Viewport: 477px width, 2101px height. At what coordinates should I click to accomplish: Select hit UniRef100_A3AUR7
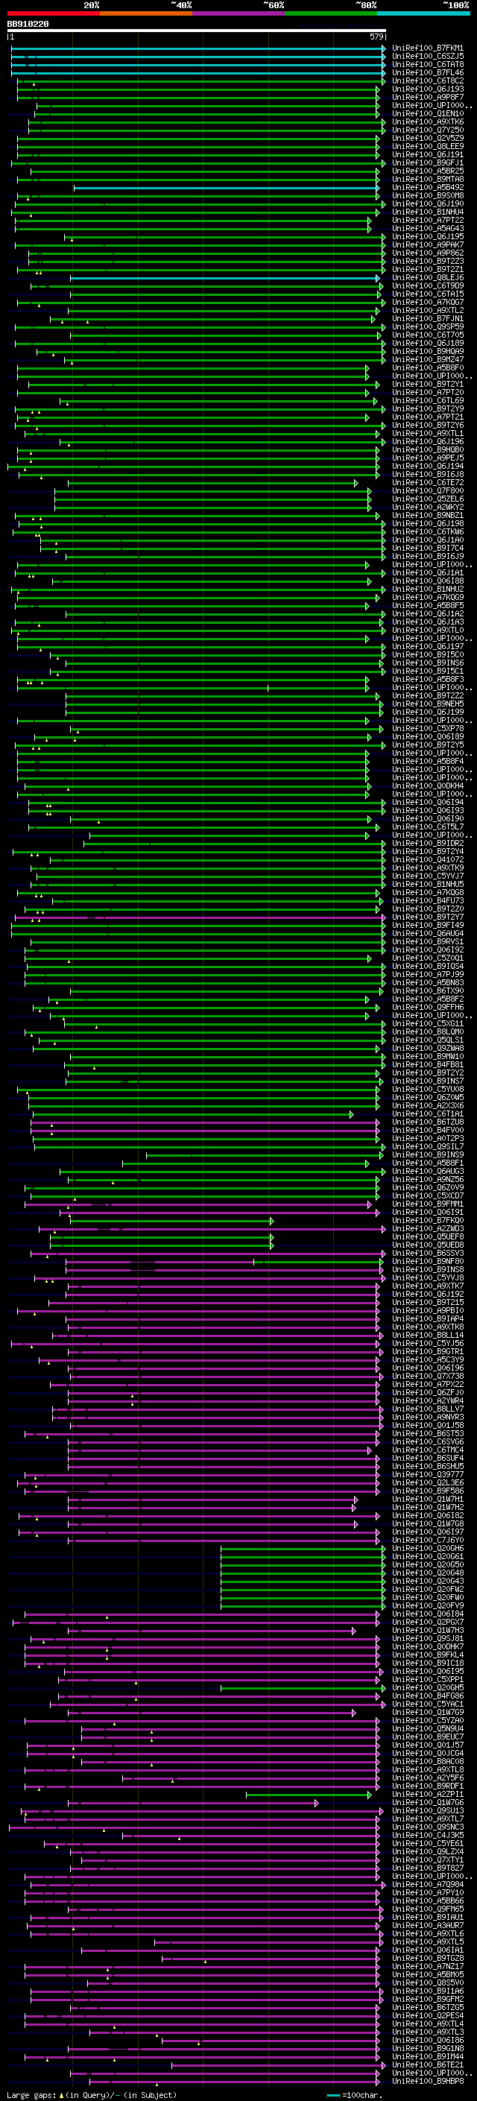428,1926
